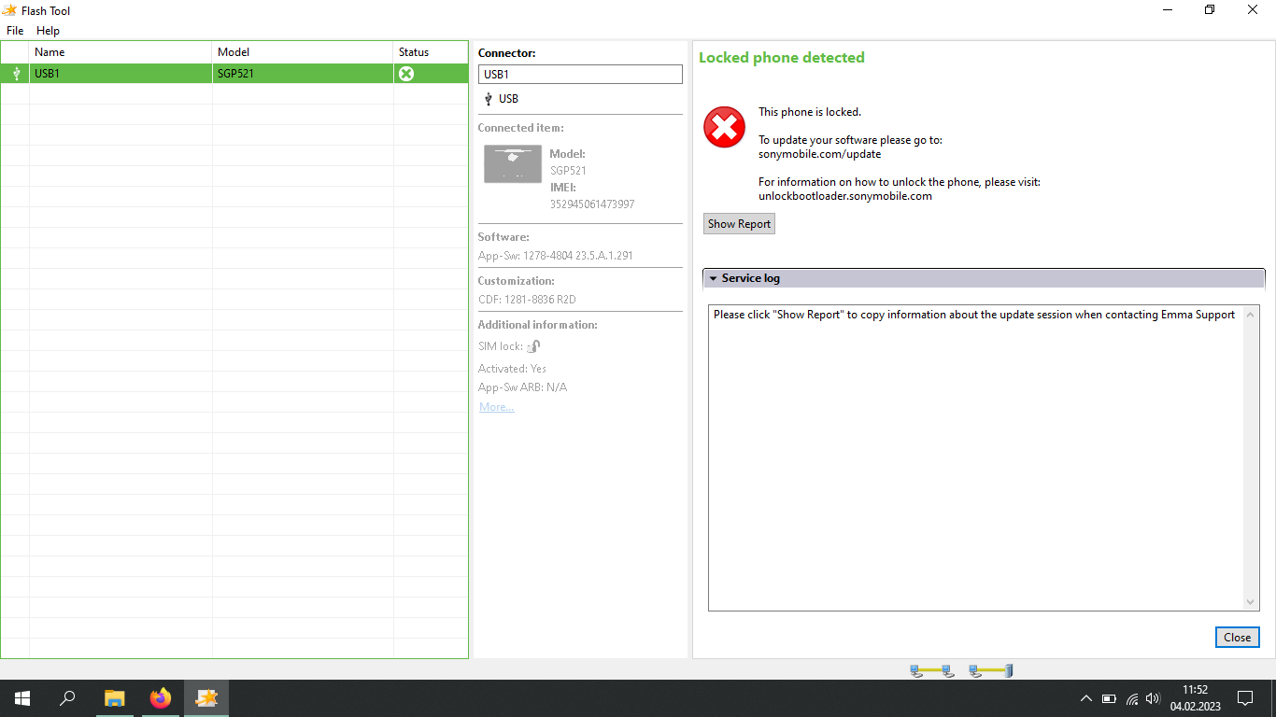Click the service log scrollbar down arrow

(x=1252, y=602)
